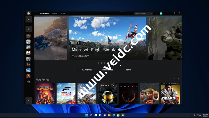Click the magnifier icon in search box
Viewport: 209px width, 118px height.
coord(151,14)
